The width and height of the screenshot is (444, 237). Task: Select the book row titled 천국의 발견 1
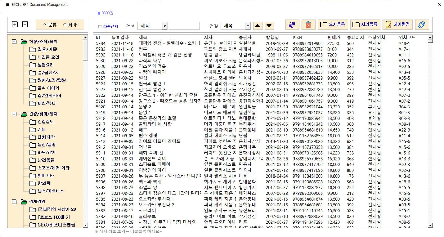[260, 84]
